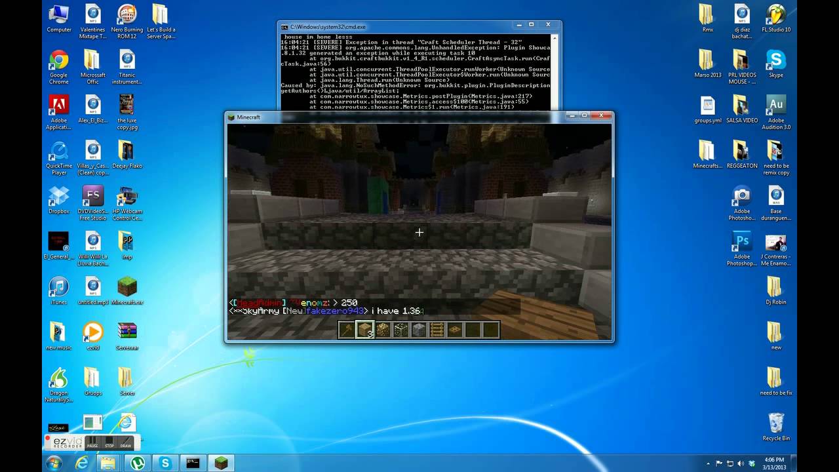Viewport: 839px width, 472px height.
Task: Click the taskbar clock showing 4:06 PM
Action: point(775,463)
